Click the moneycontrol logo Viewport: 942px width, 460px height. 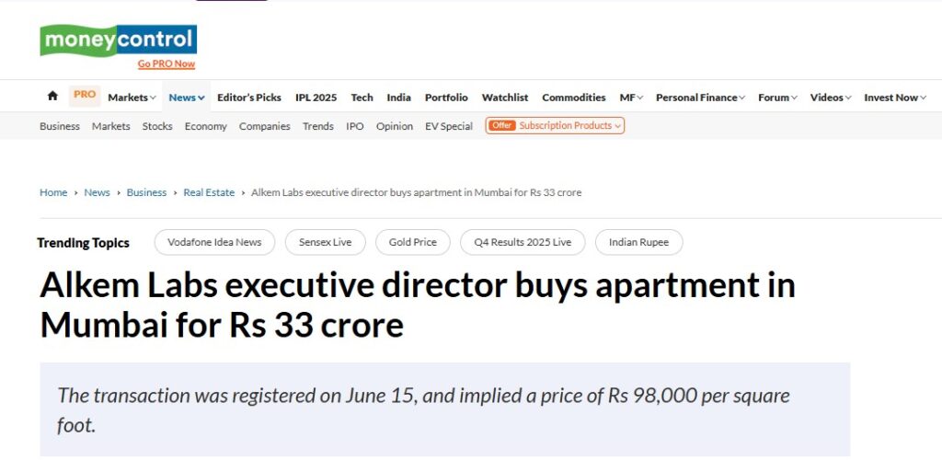click(118, 40)
